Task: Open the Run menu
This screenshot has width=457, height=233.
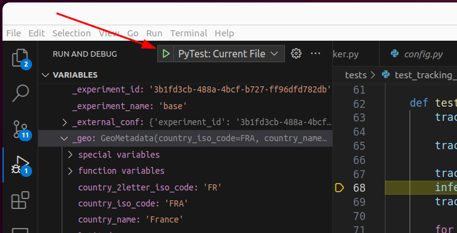Action: (154, 33)
